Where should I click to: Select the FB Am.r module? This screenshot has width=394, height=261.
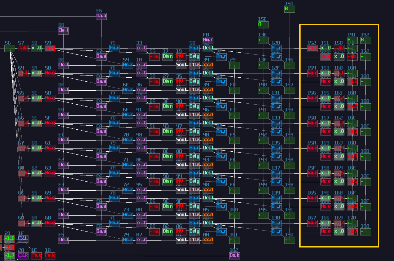coord(208,40)
